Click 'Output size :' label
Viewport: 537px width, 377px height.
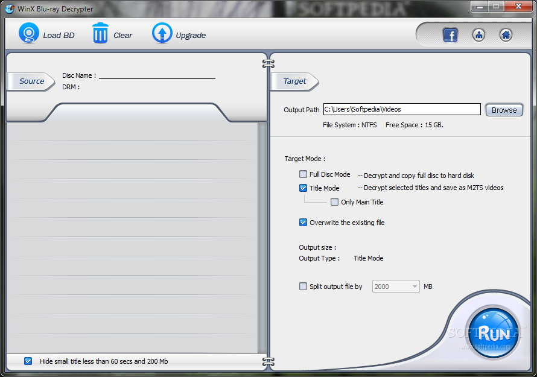click(x=317, y=247)
